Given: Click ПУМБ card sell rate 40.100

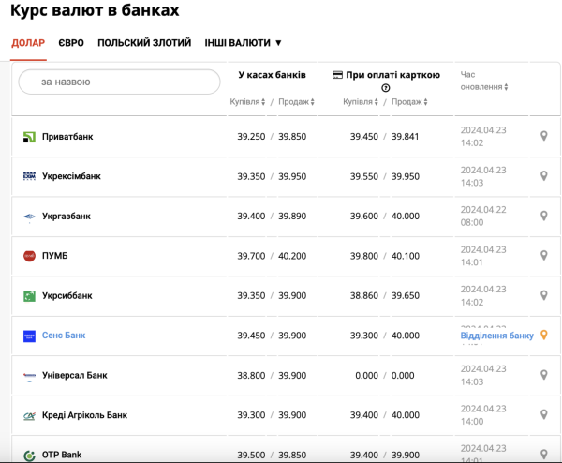Looking at the screenshot, I should (405, 256).
